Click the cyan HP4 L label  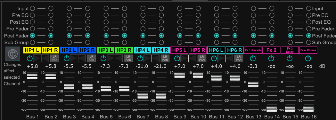pyautogui.click(x=143, y=50)
